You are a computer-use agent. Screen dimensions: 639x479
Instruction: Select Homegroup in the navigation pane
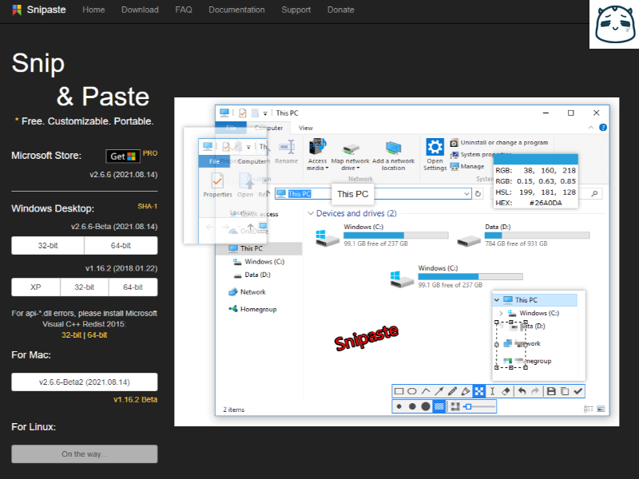pyautogui.click(x=252, y=309)
